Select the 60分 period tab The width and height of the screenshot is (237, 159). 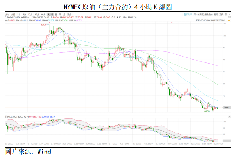point(43,14)
